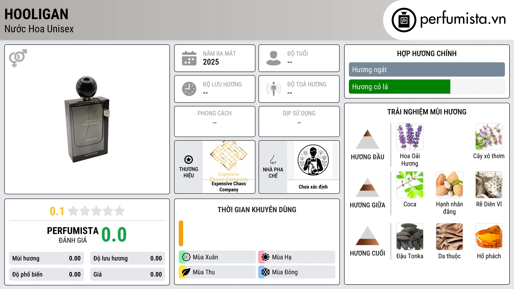
Task: Open the Rễ Diên Vĩ note image
Action: [489, 185]
